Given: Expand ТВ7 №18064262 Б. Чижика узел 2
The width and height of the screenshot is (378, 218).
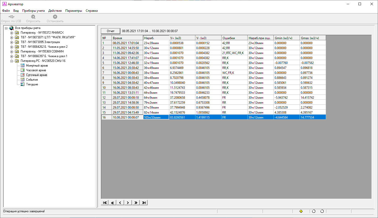Looking at the screenshot, I should click(11, 47).
